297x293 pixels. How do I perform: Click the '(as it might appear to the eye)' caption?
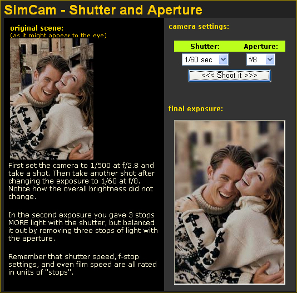tap(58, 36)
